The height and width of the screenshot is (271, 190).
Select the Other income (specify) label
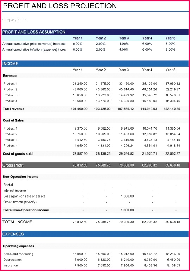pyautogui.click(x=20, y=202)
